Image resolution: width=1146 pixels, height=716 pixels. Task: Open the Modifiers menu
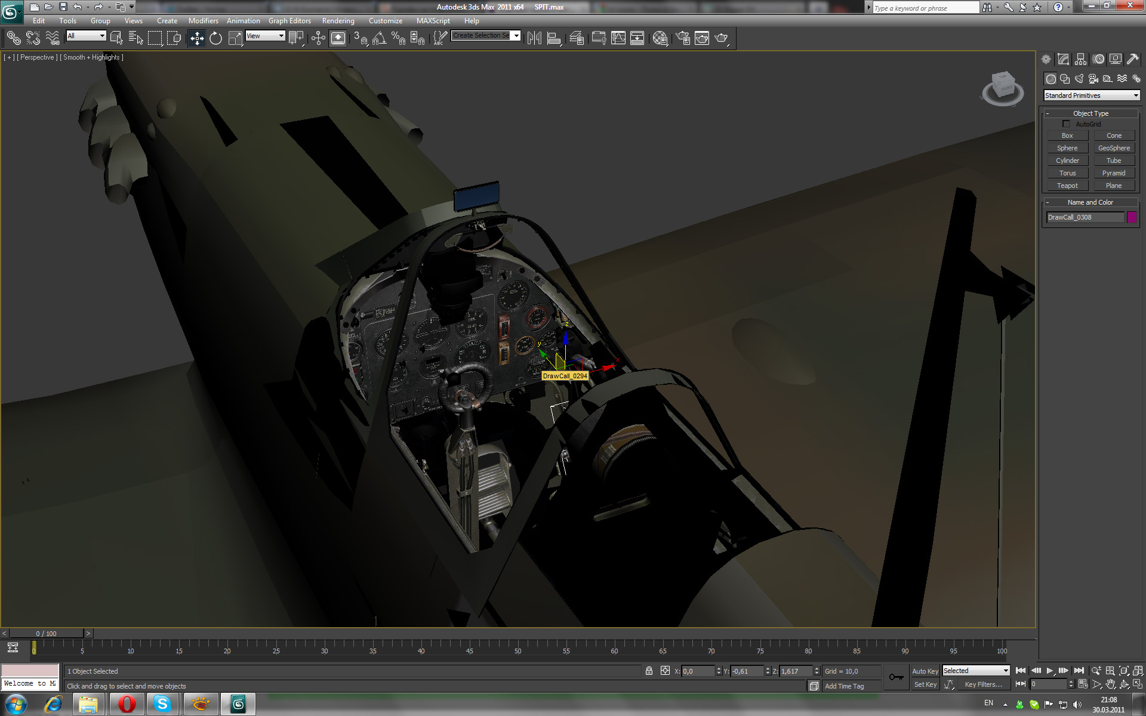click(x=203, y=21)
